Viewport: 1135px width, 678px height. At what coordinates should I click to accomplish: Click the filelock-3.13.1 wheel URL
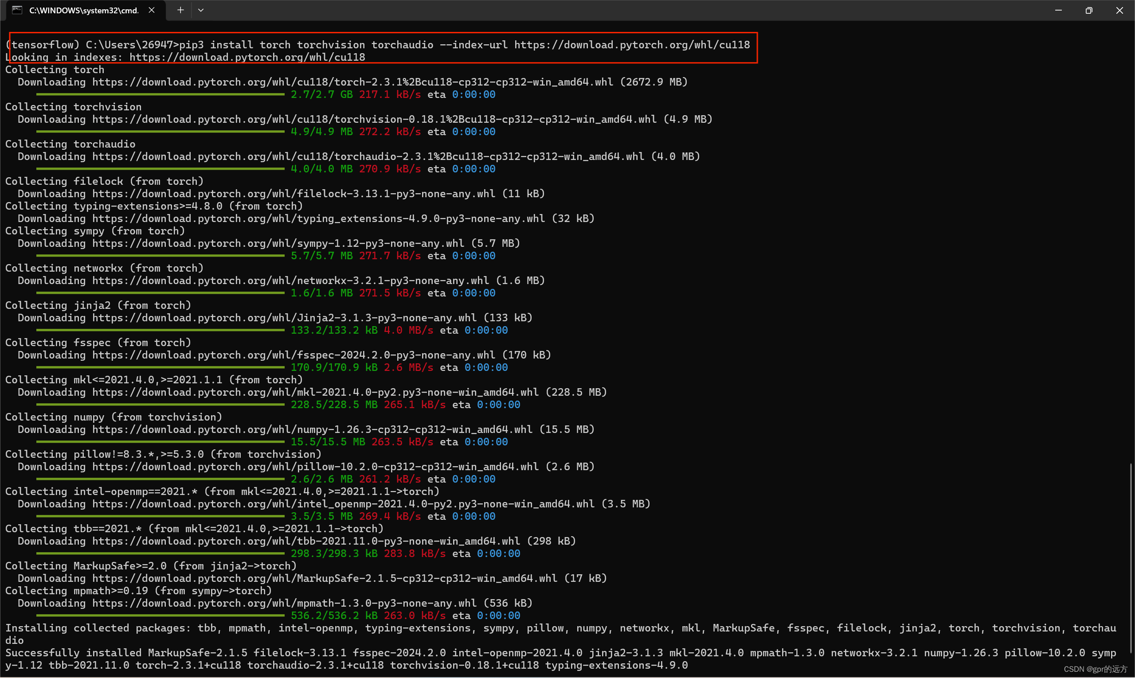(294, 194)
